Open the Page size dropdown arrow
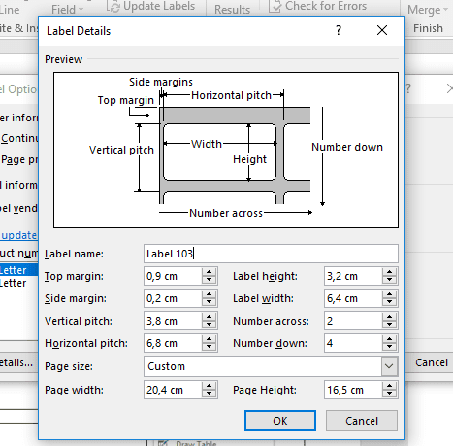453x446 pixels. (x=389, y=366)
